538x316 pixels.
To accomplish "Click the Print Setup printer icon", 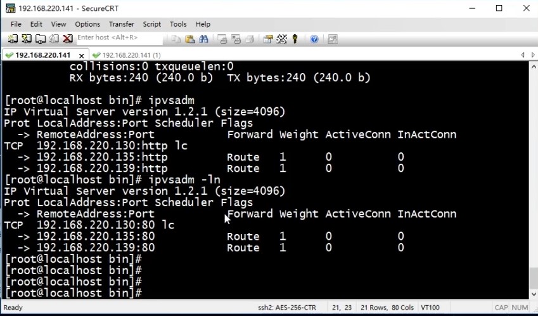I will (250, 39).
